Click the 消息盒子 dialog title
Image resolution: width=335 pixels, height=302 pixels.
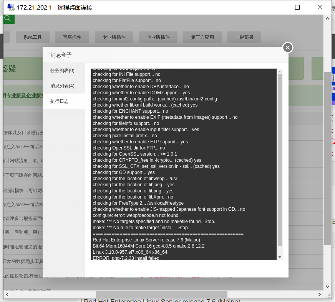pyautogui.click(x=61, y=55)
